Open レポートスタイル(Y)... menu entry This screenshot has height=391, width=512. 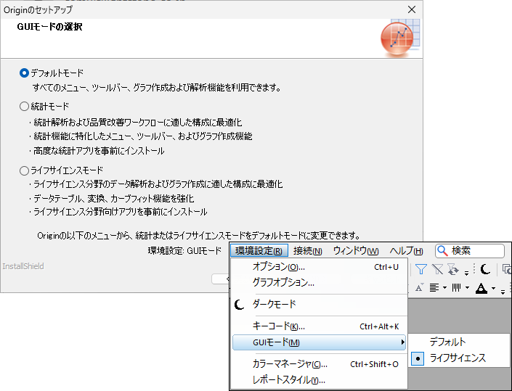(320, 380)
